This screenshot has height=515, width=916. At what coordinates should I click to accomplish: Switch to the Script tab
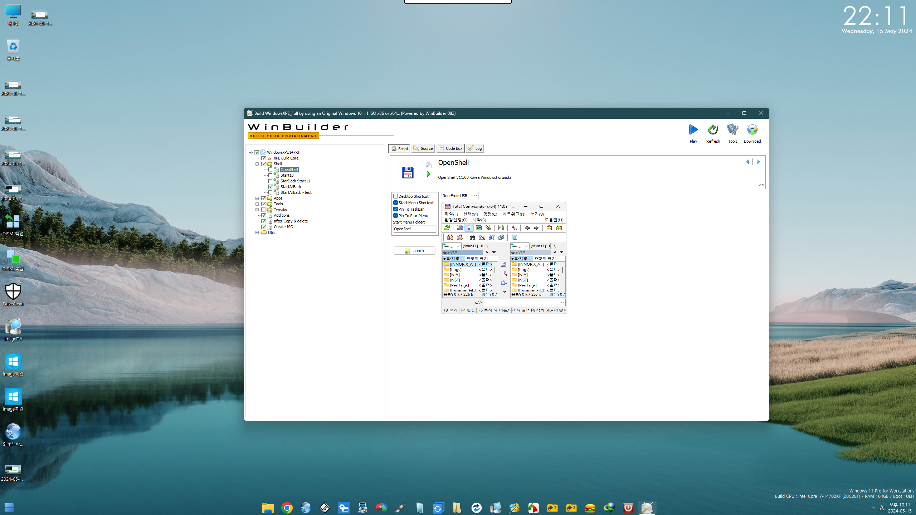coord(399,148)
